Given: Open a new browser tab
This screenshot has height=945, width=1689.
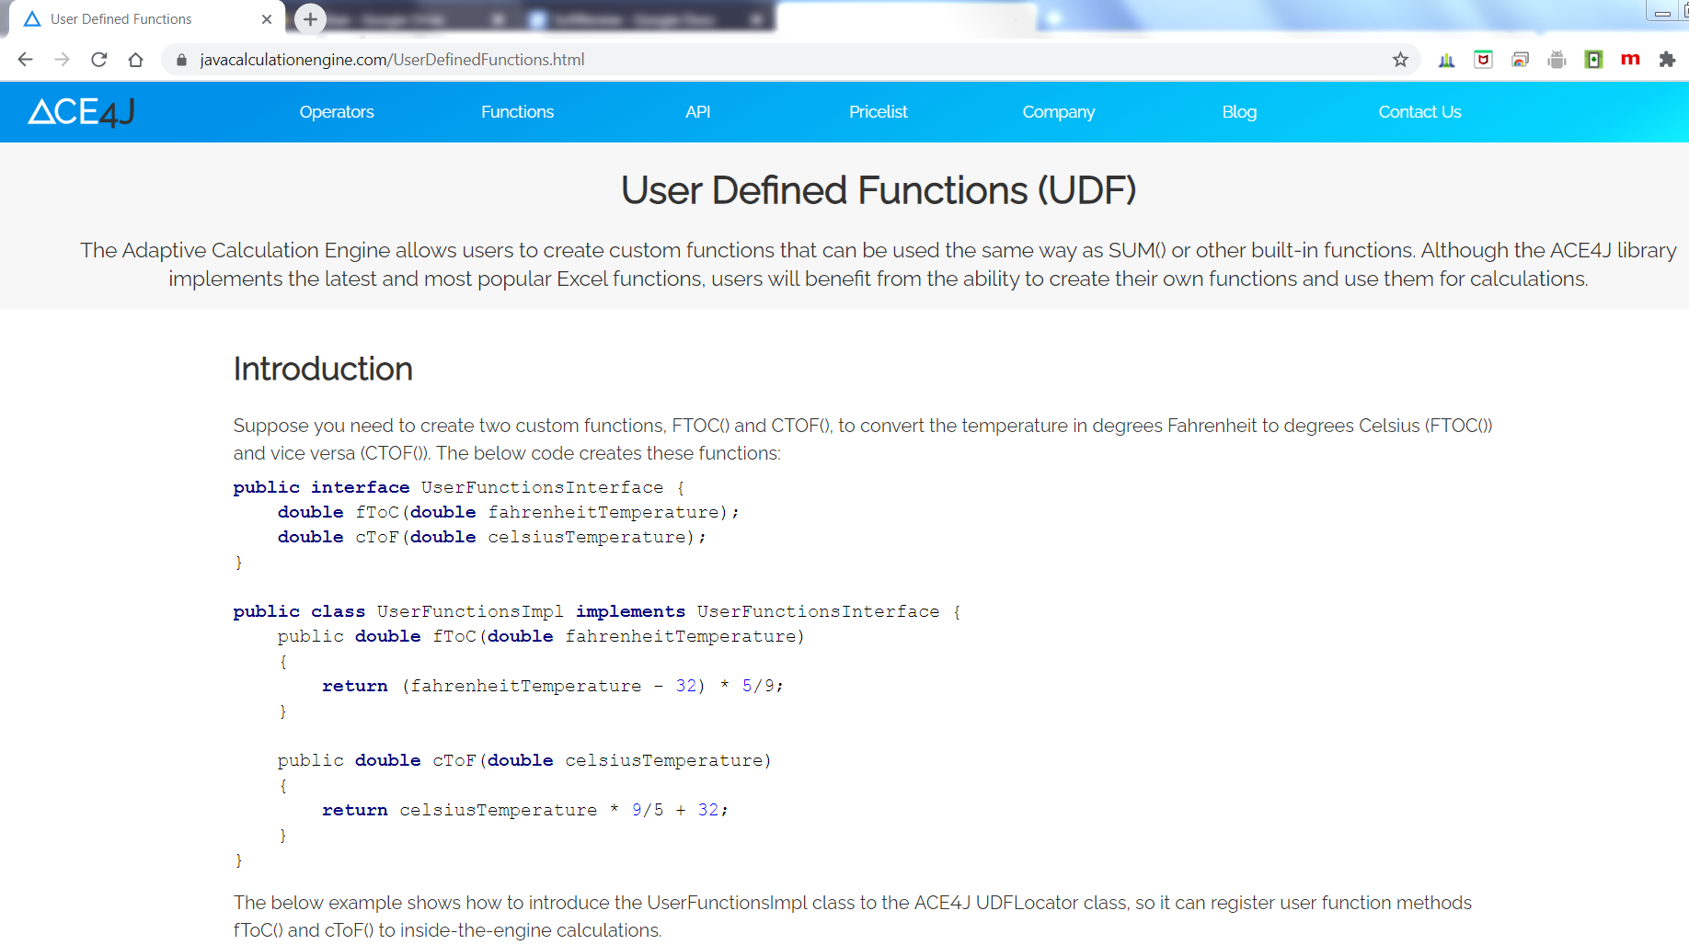Looking at the screenshot, I should (x=310, y=18).
